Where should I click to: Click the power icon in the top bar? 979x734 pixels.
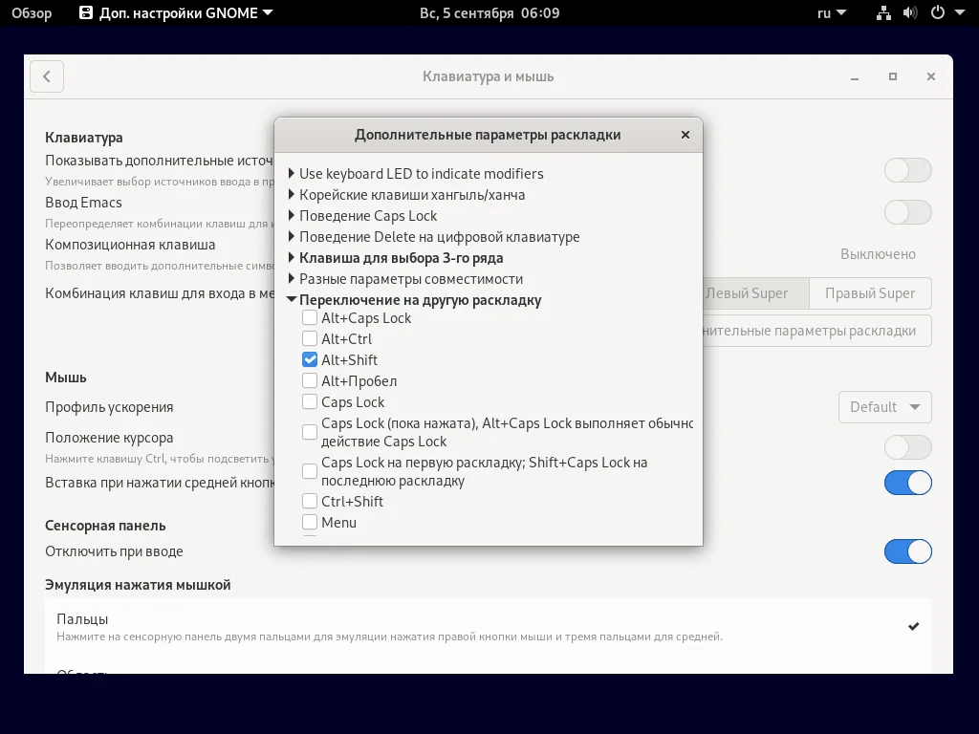click(938, 13)
